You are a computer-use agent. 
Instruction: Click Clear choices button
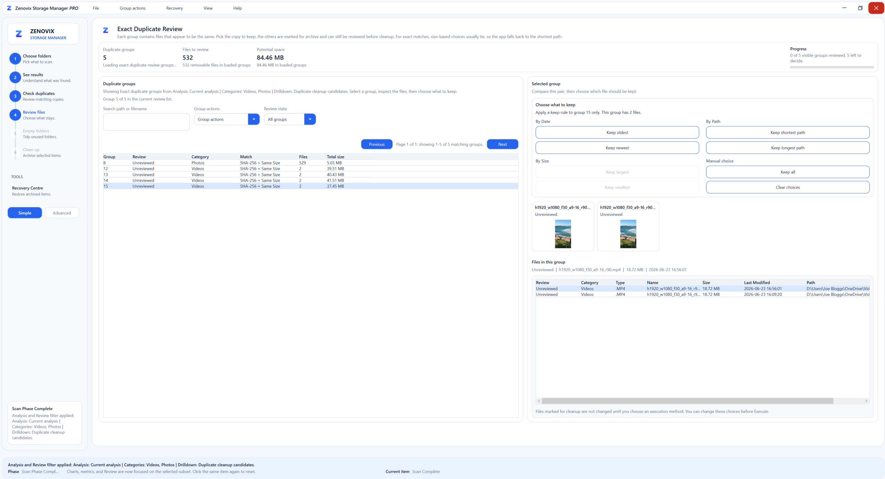[788, 187]
